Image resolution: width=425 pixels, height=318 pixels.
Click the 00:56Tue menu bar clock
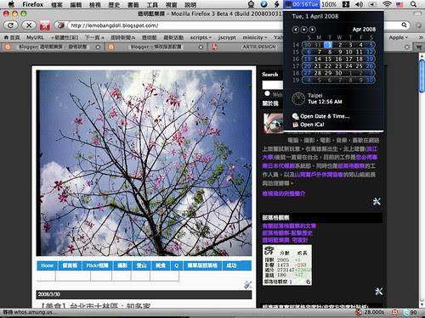coord(302,4)
